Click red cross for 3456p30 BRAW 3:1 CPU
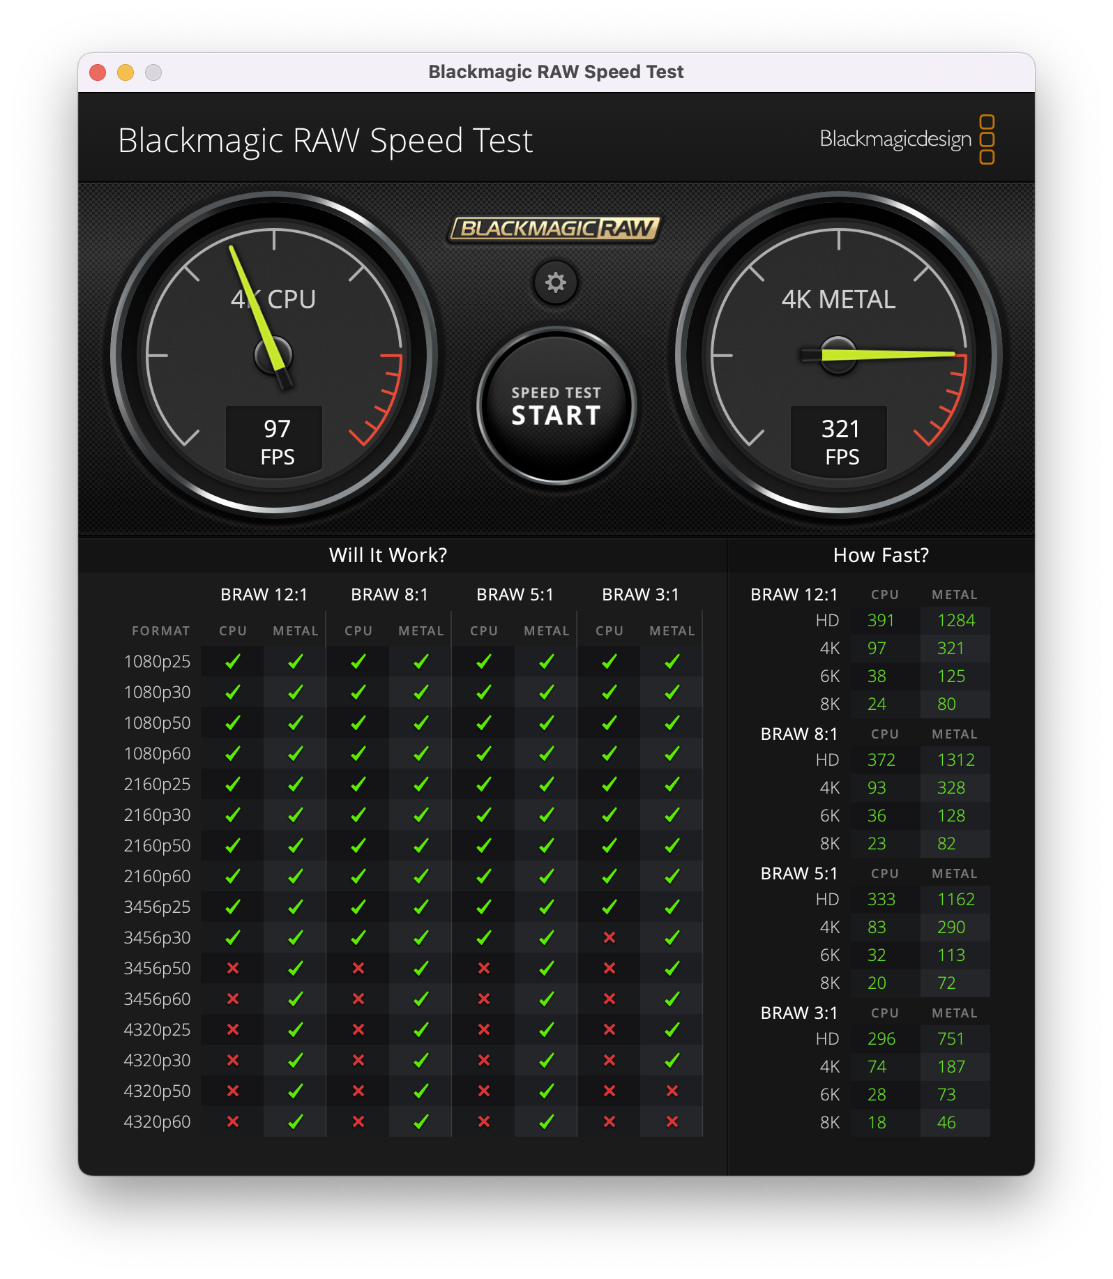 click(609, 937)
